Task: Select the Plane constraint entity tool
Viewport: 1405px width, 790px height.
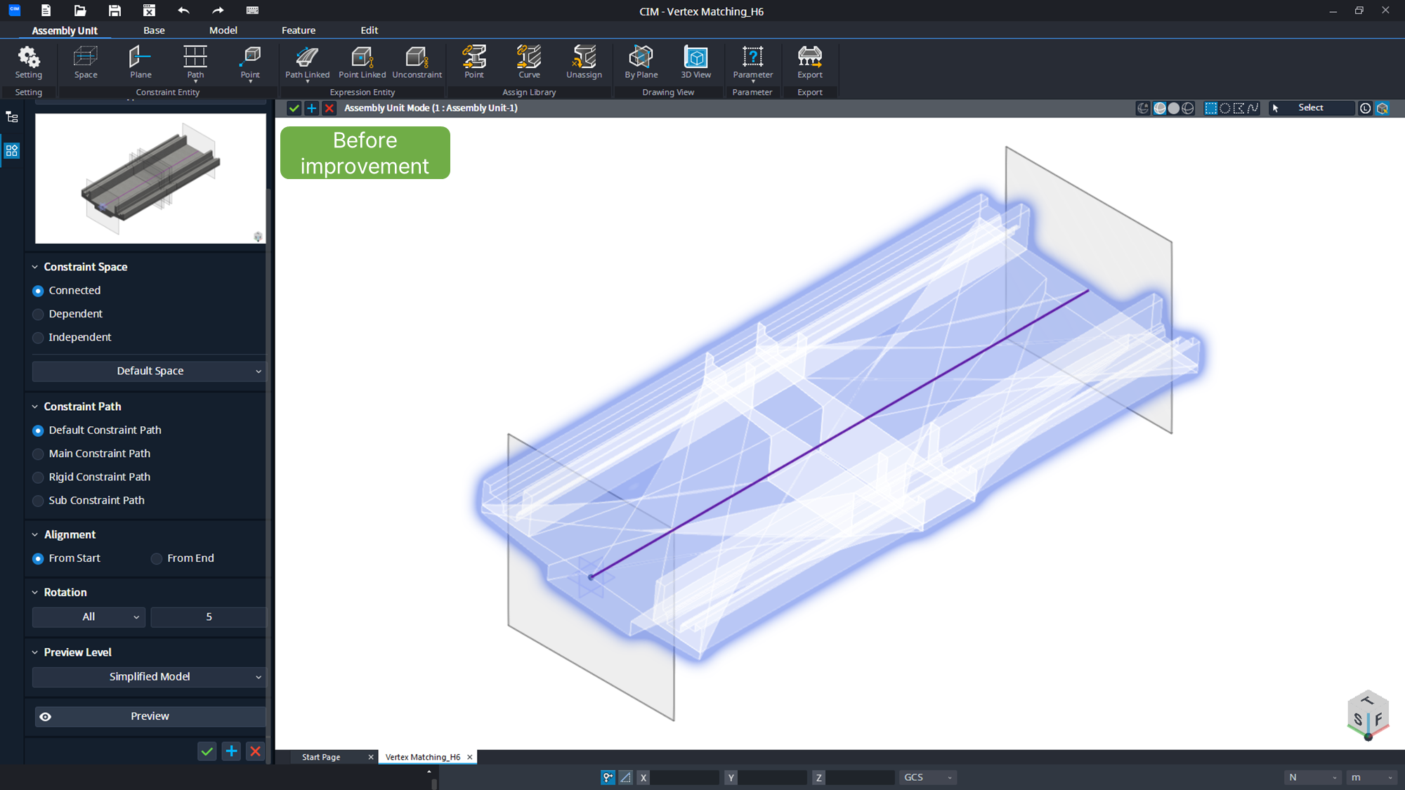Action: coord(140,62)
